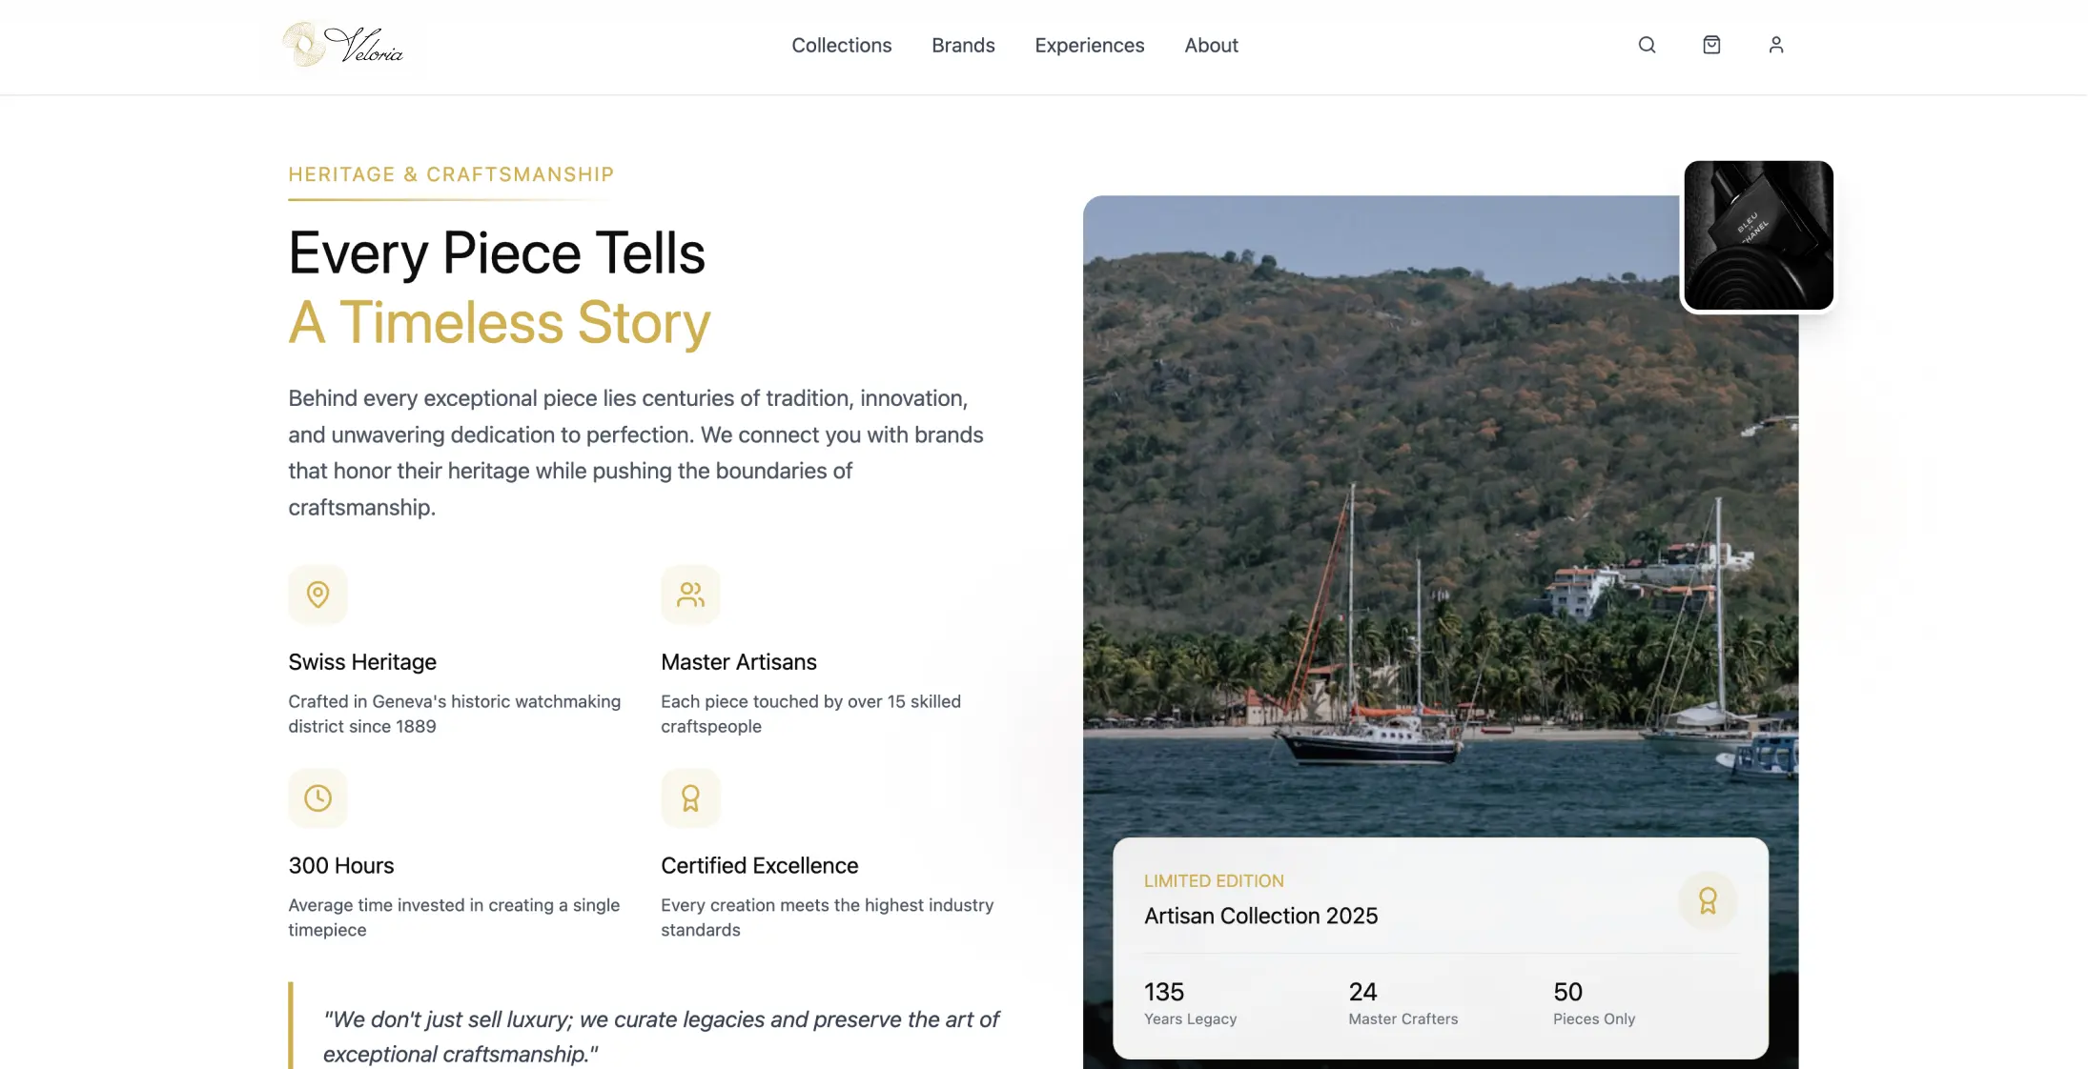Click the search magnifier icon
2088x1069 pixels.
pyautogui.click(x=1647, y=45)
